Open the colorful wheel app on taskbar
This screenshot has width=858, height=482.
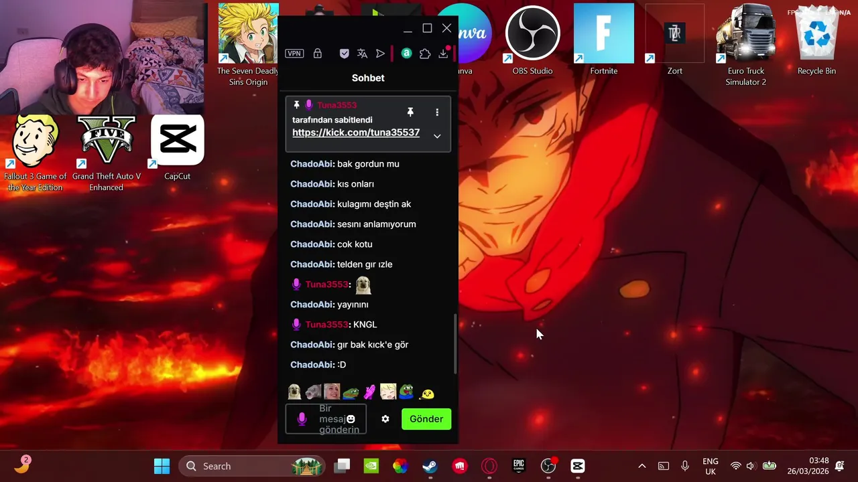pyautogui.click(x=401, y=466)
